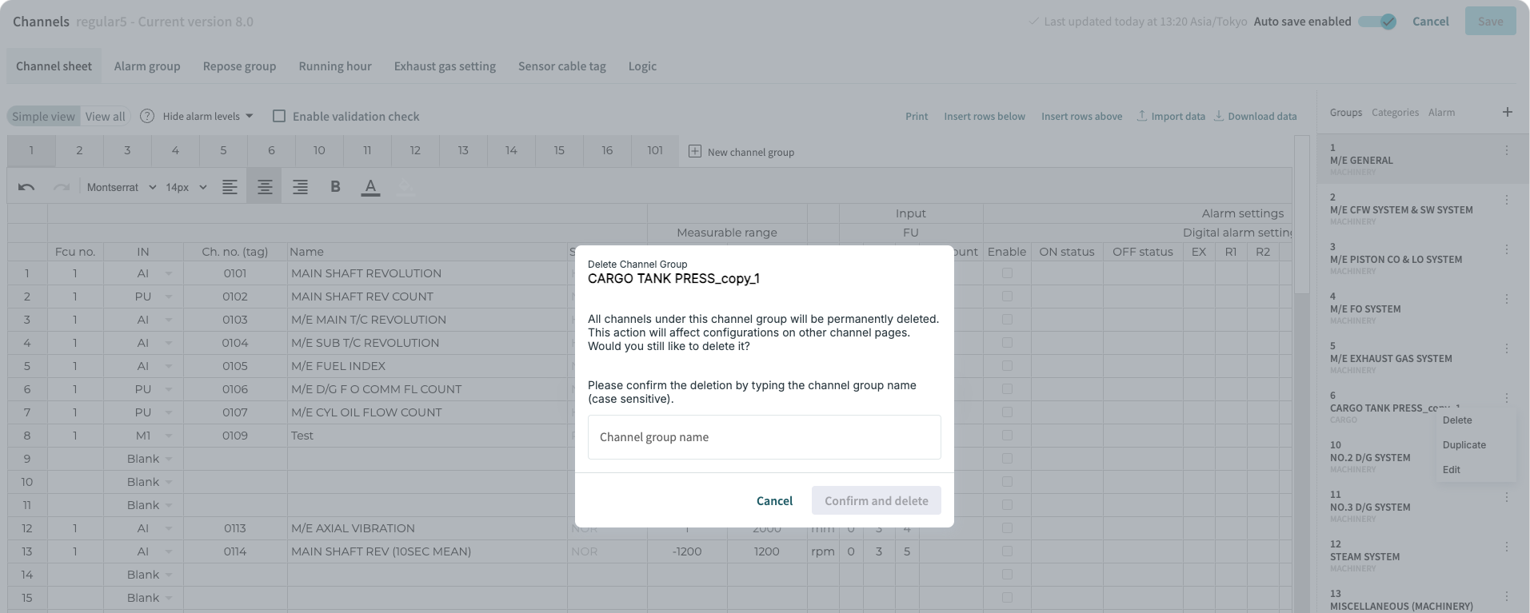Open options menu for M/E PISTON CO & LO SYSTEM
1530x613 pixels.
pos(1507,249)
